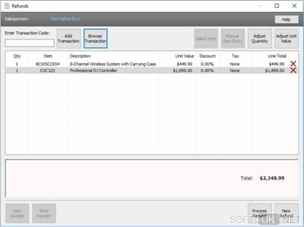The image size is (304, 227).
Task: Click the Item column header
Action: (48, 56)
